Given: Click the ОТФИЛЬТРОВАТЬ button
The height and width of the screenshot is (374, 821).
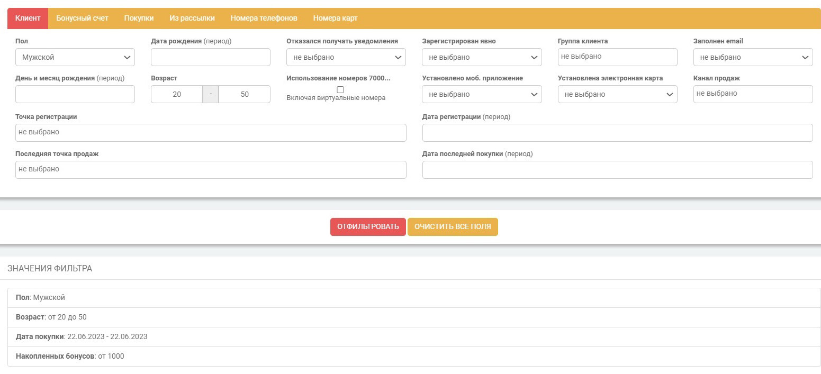Looking at the screenshot, I should pyautogui.click(x=368, y=227).
